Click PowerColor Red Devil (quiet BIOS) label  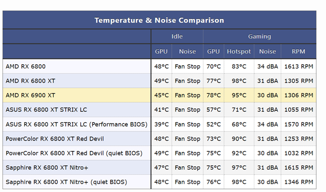(74, 153)
